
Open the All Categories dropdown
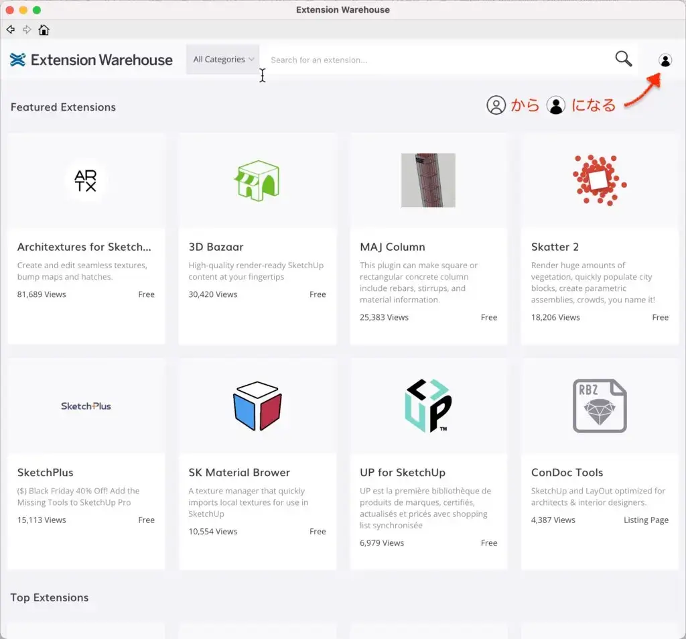click(223, 59)
